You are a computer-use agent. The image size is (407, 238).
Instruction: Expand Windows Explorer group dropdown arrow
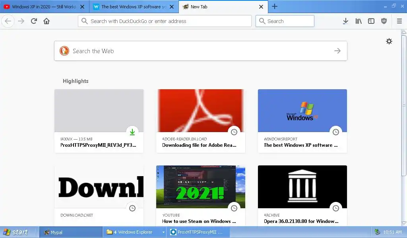tap(163, 232)
